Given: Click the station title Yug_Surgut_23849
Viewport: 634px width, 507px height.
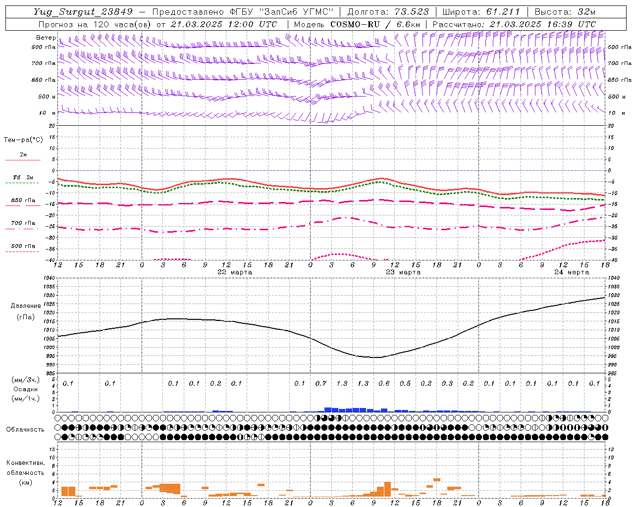Looking at the screenshot, I should (x=83, y=12).
